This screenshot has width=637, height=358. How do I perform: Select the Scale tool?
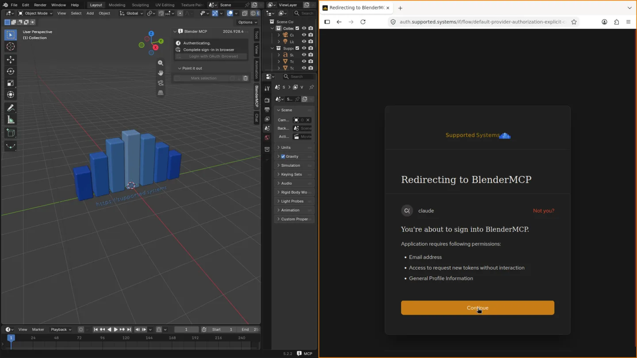click(x=11, y=83)
